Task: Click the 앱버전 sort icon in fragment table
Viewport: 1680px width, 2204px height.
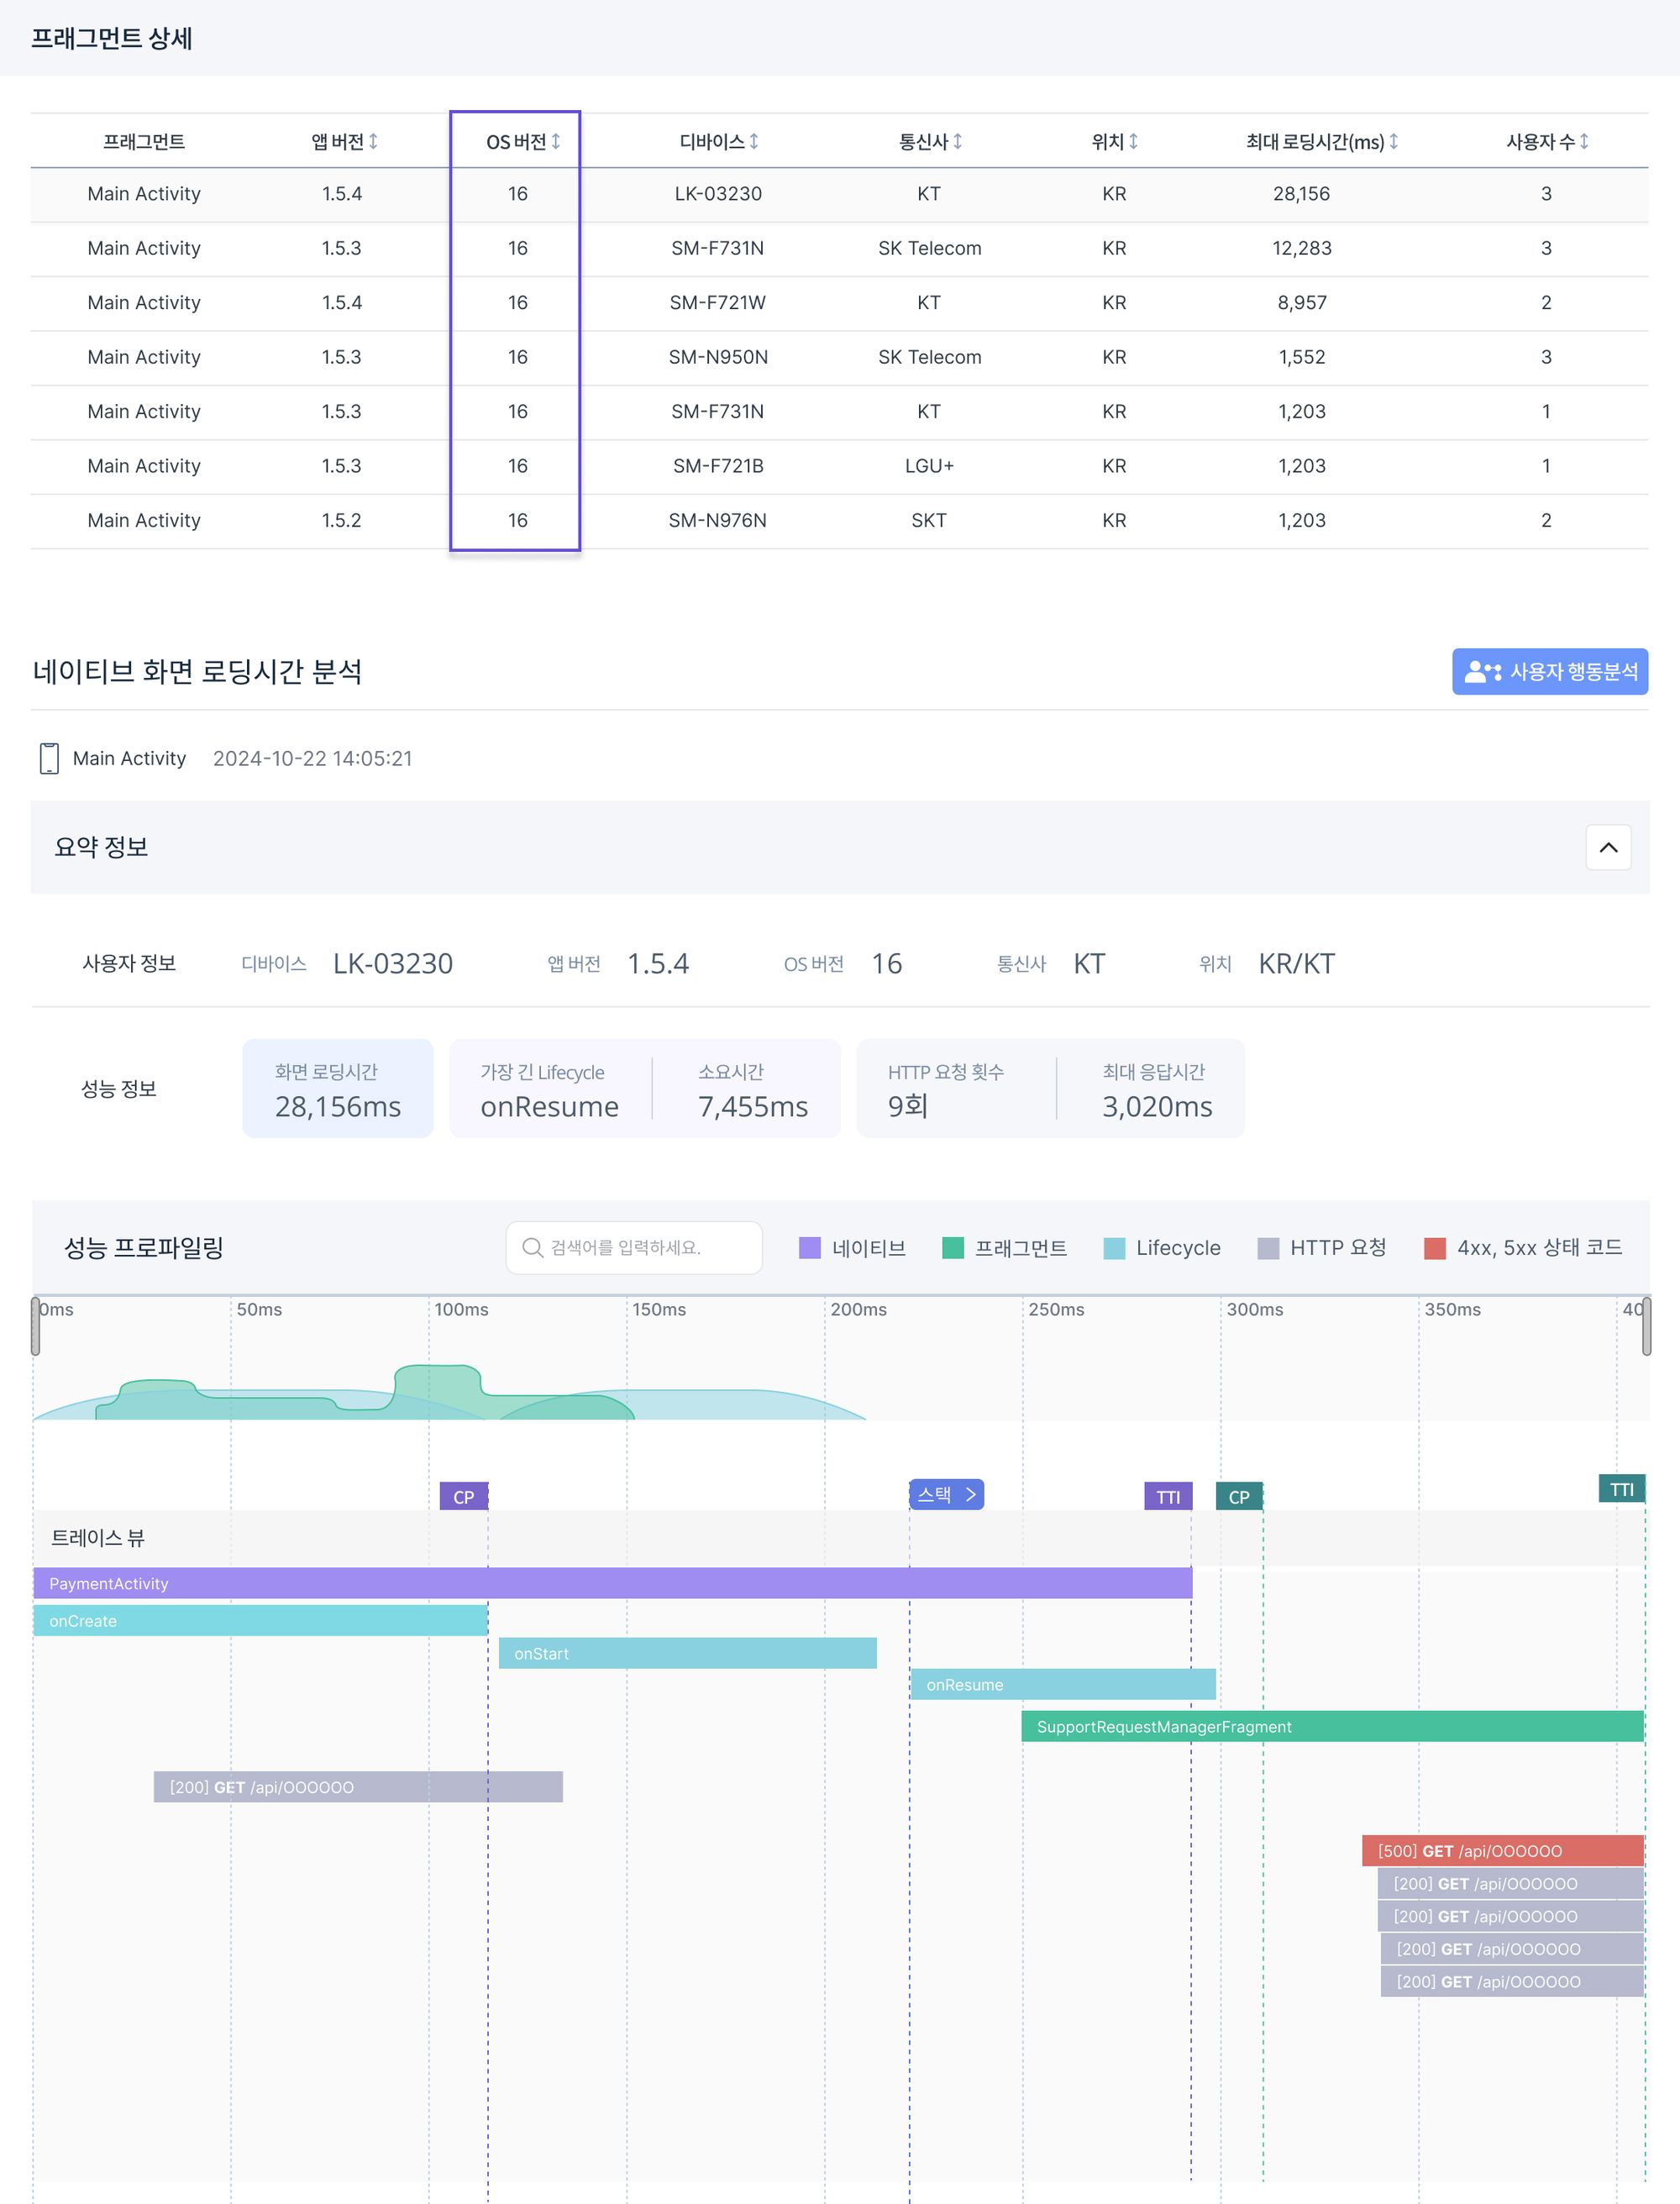Action: 372,141
